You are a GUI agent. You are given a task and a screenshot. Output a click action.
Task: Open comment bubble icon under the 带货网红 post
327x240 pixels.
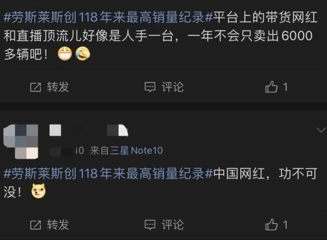[x=150, y=87]
